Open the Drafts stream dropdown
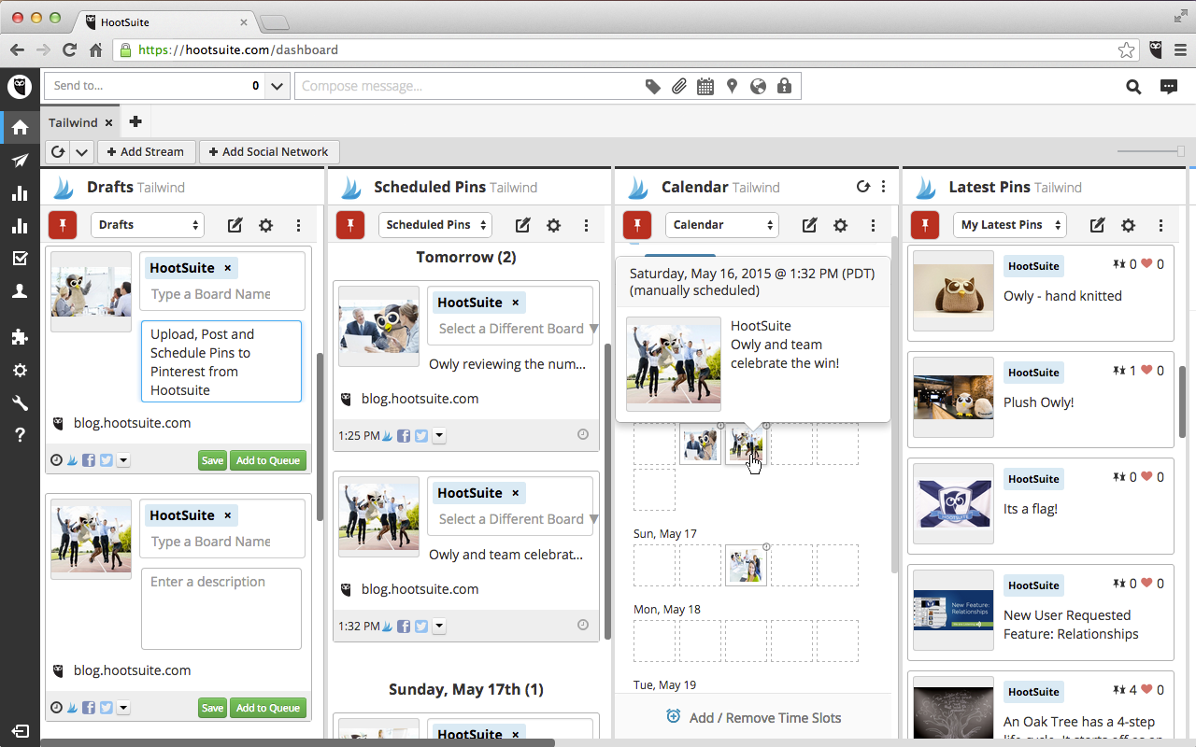The image size is (1196, 747). coord(147,225)
